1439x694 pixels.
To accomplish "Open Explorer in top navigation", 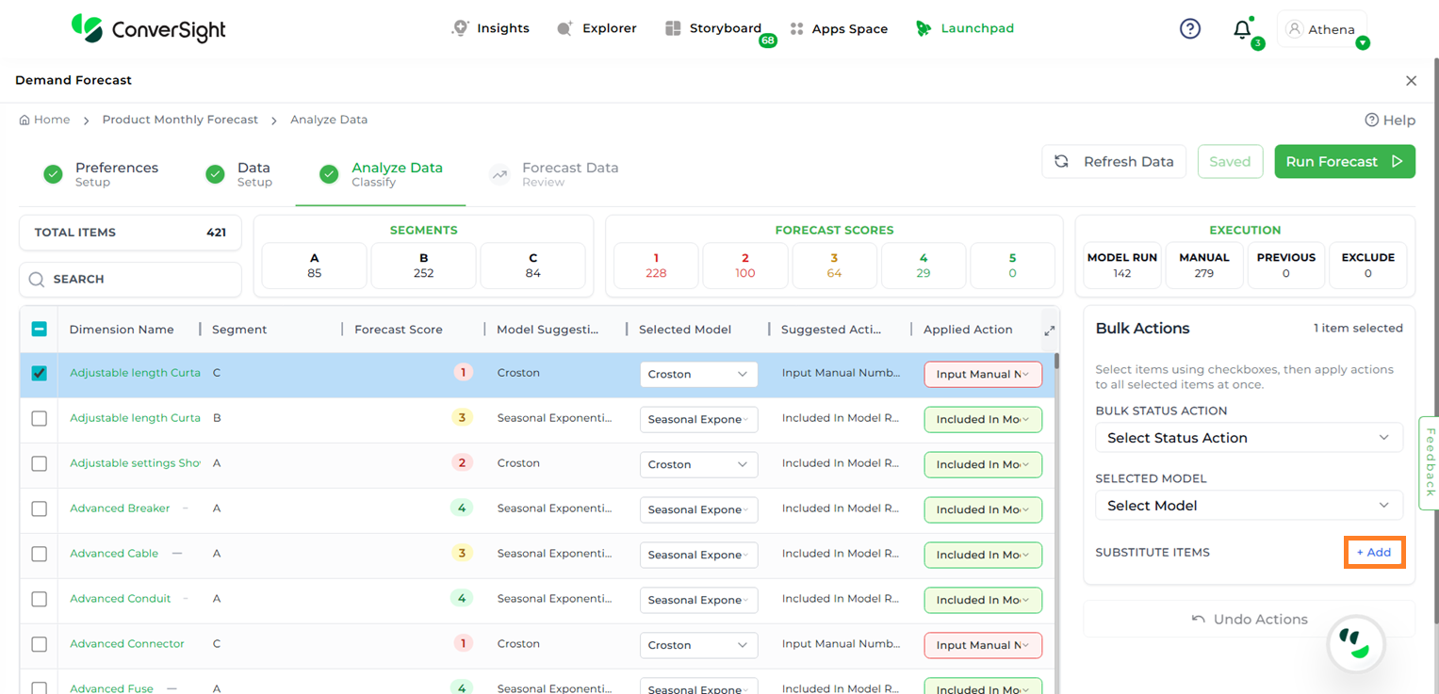I will [x=597, y=28].
